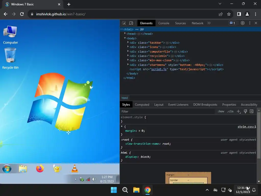261x196 pixels.
Task: Open the Windows 11 Start button
Action: click(x=114, y=190)
